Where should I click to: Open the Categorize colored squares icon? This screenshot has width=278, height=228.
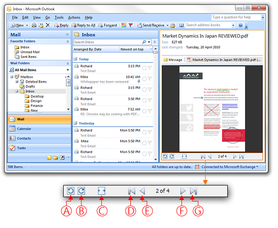click(x=124, y=26)
